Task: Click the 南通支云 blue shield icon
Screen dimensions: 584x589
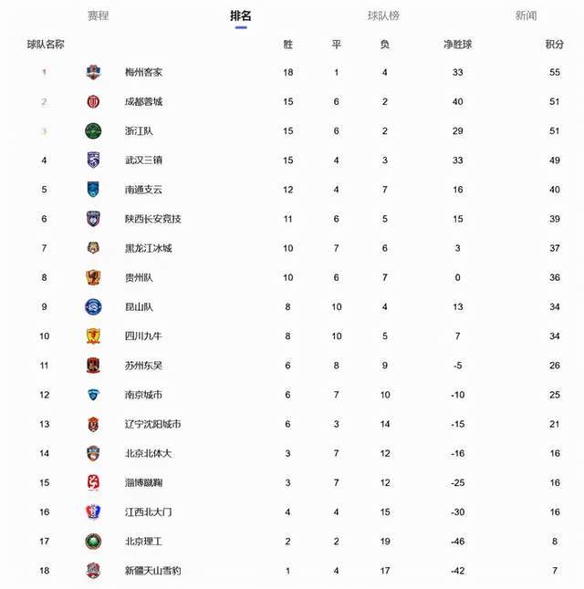Action: 93,190
